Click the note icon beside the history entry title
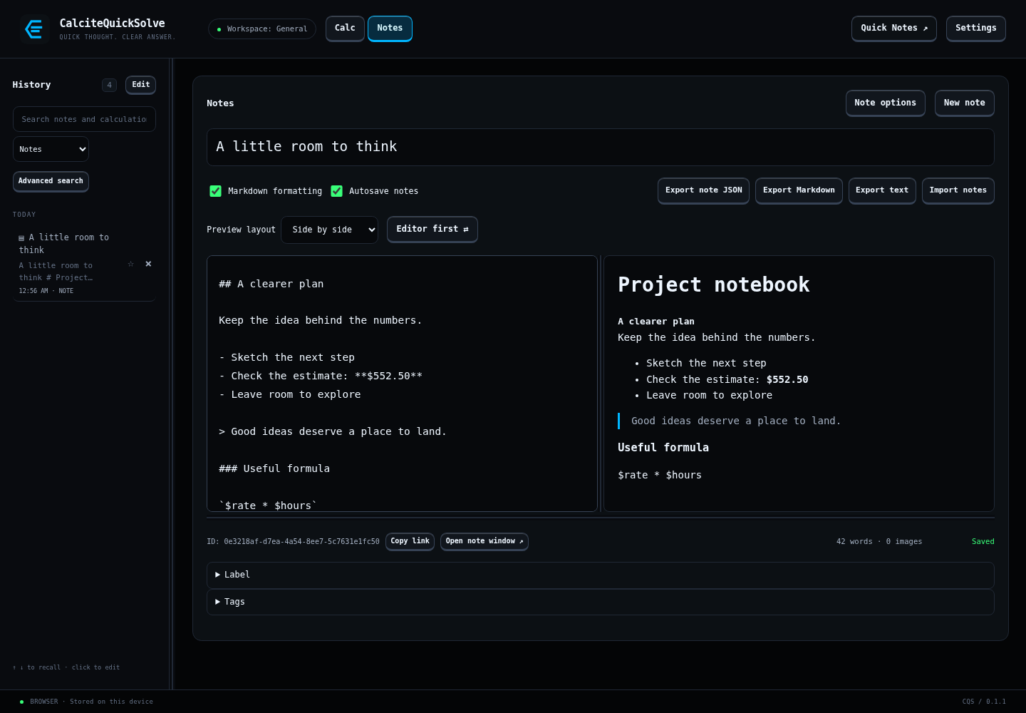Image resolution: width=1026 pixels, height=713 pixels. tap(21, 238)
